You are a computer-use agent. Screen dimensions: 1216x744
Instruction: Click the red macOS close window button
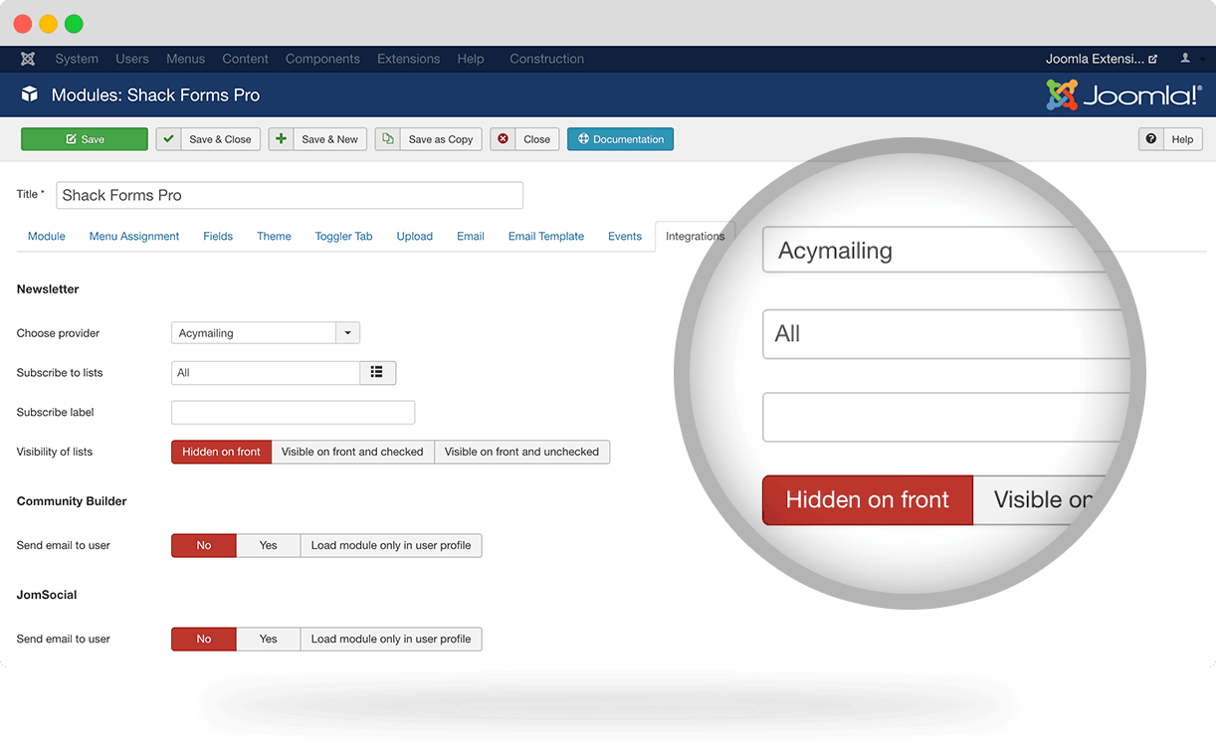coord(22,24)
